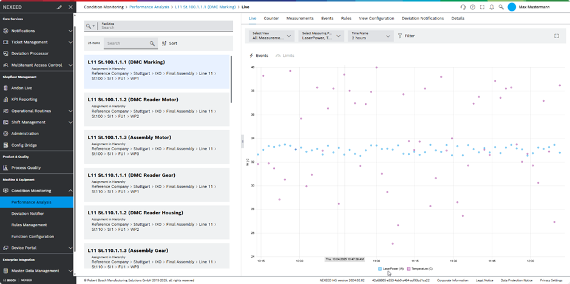Expand the chart to fullscreen view
This screenshot has height=284, width=570.
(x=556, y=36)
